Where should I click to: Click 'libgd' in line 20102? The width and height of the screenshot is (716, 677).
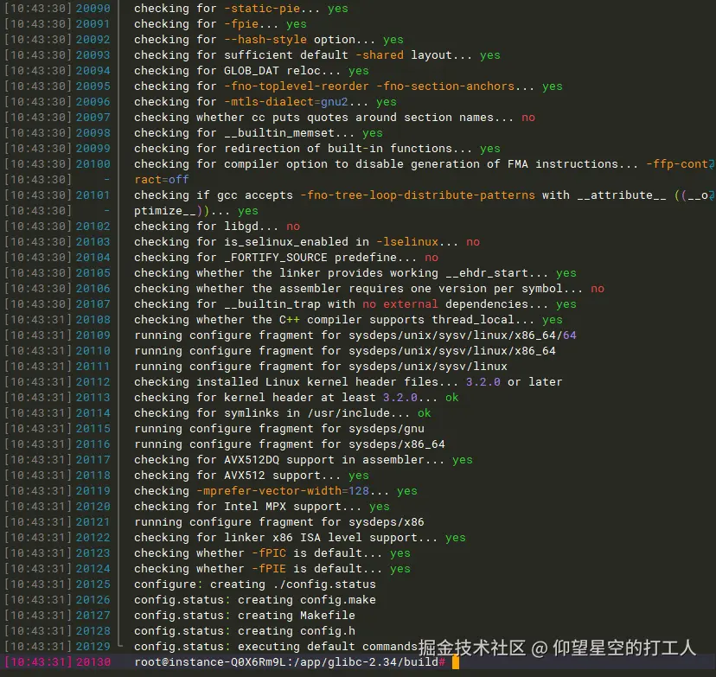pos(241,226)
